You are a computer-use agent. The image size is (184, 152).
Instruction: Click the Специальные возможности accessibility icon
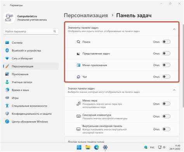[x=7, y=106]
